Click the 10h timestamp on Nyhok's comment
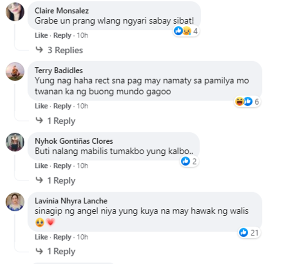The height and width of the screenshot is (264, 283). point(83,165)
